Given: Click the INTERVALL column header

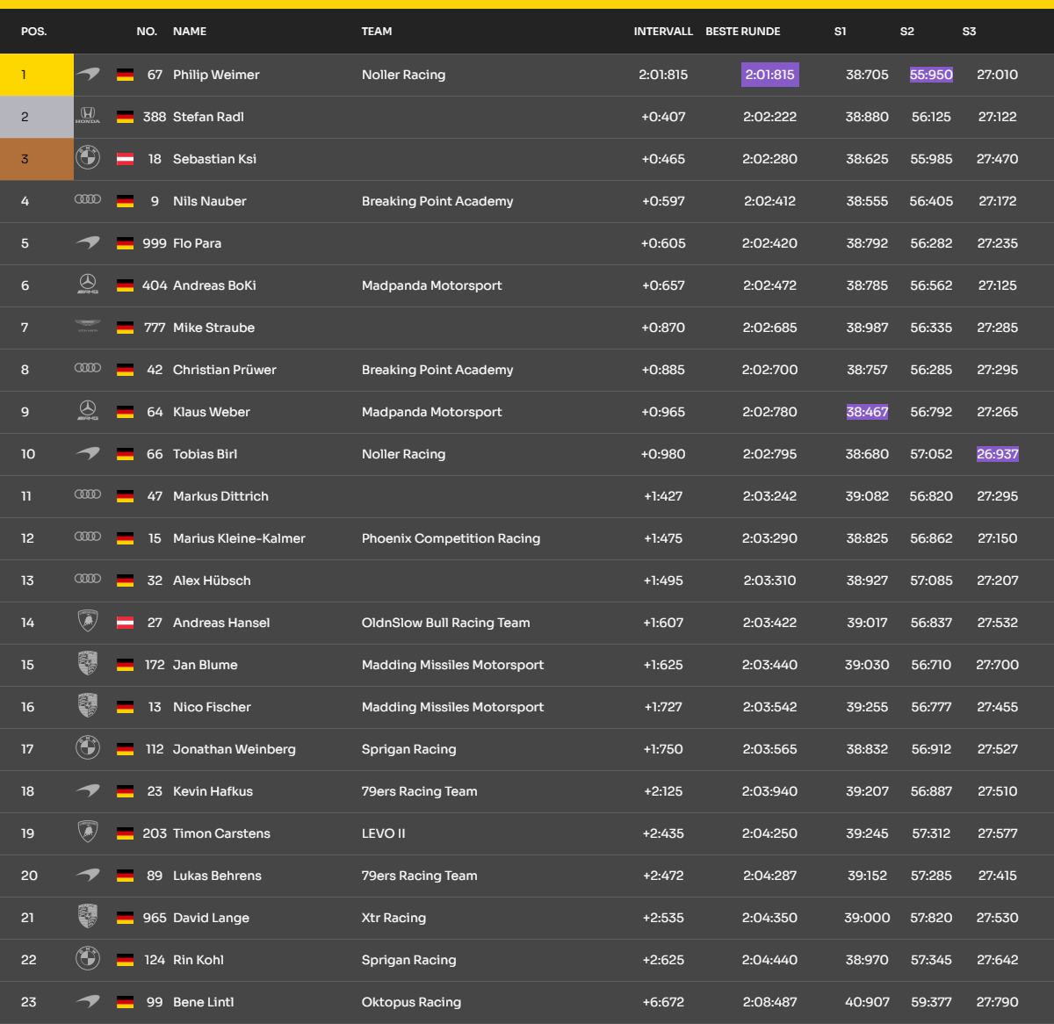Looking at the screenshot, I should [663, 32].
